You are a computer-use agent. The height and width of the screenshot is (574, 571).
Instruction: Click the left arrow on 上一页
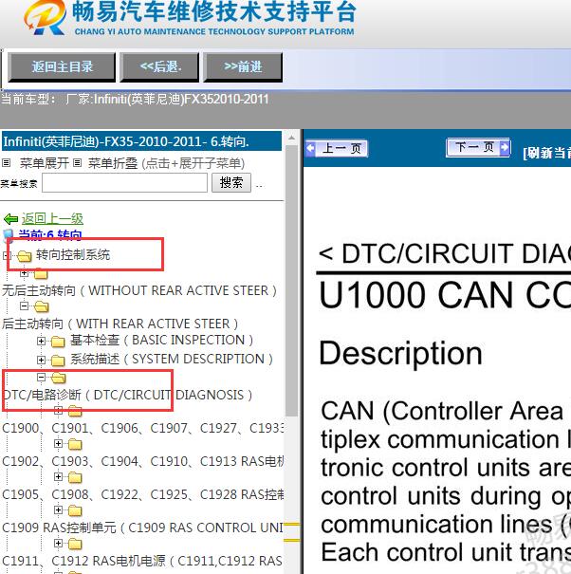click(x=310, y=148)
